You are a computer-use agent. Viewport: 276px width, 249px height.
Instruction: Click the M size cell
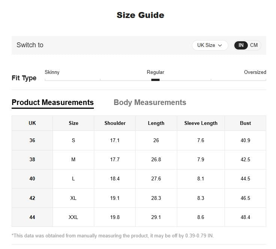73,159
